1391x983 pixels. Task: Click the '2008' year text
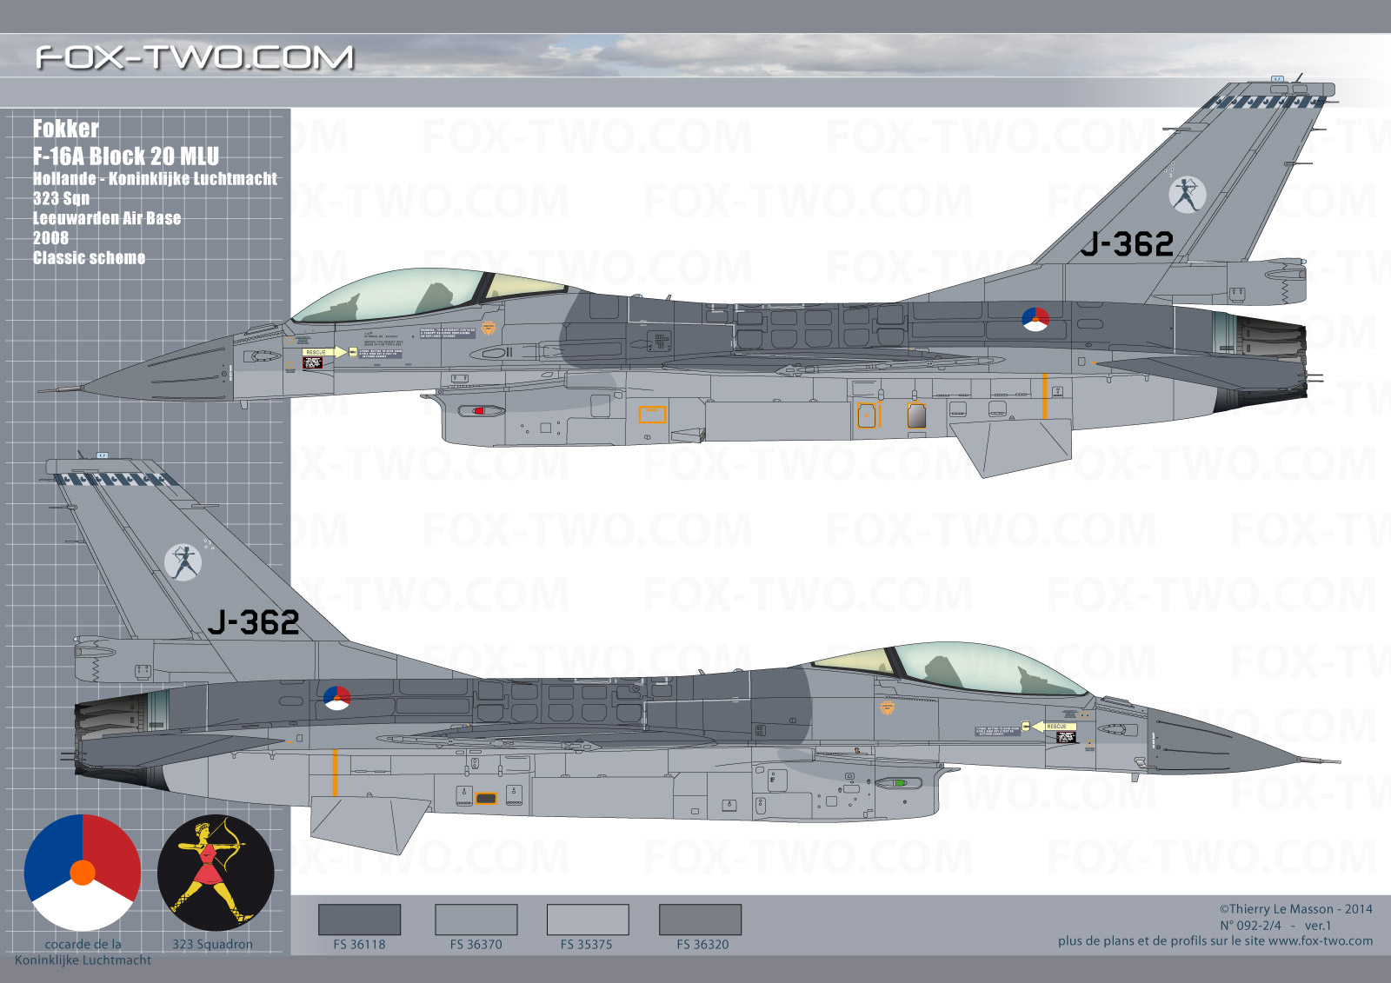pyautogui.click(x=50, y=238)
